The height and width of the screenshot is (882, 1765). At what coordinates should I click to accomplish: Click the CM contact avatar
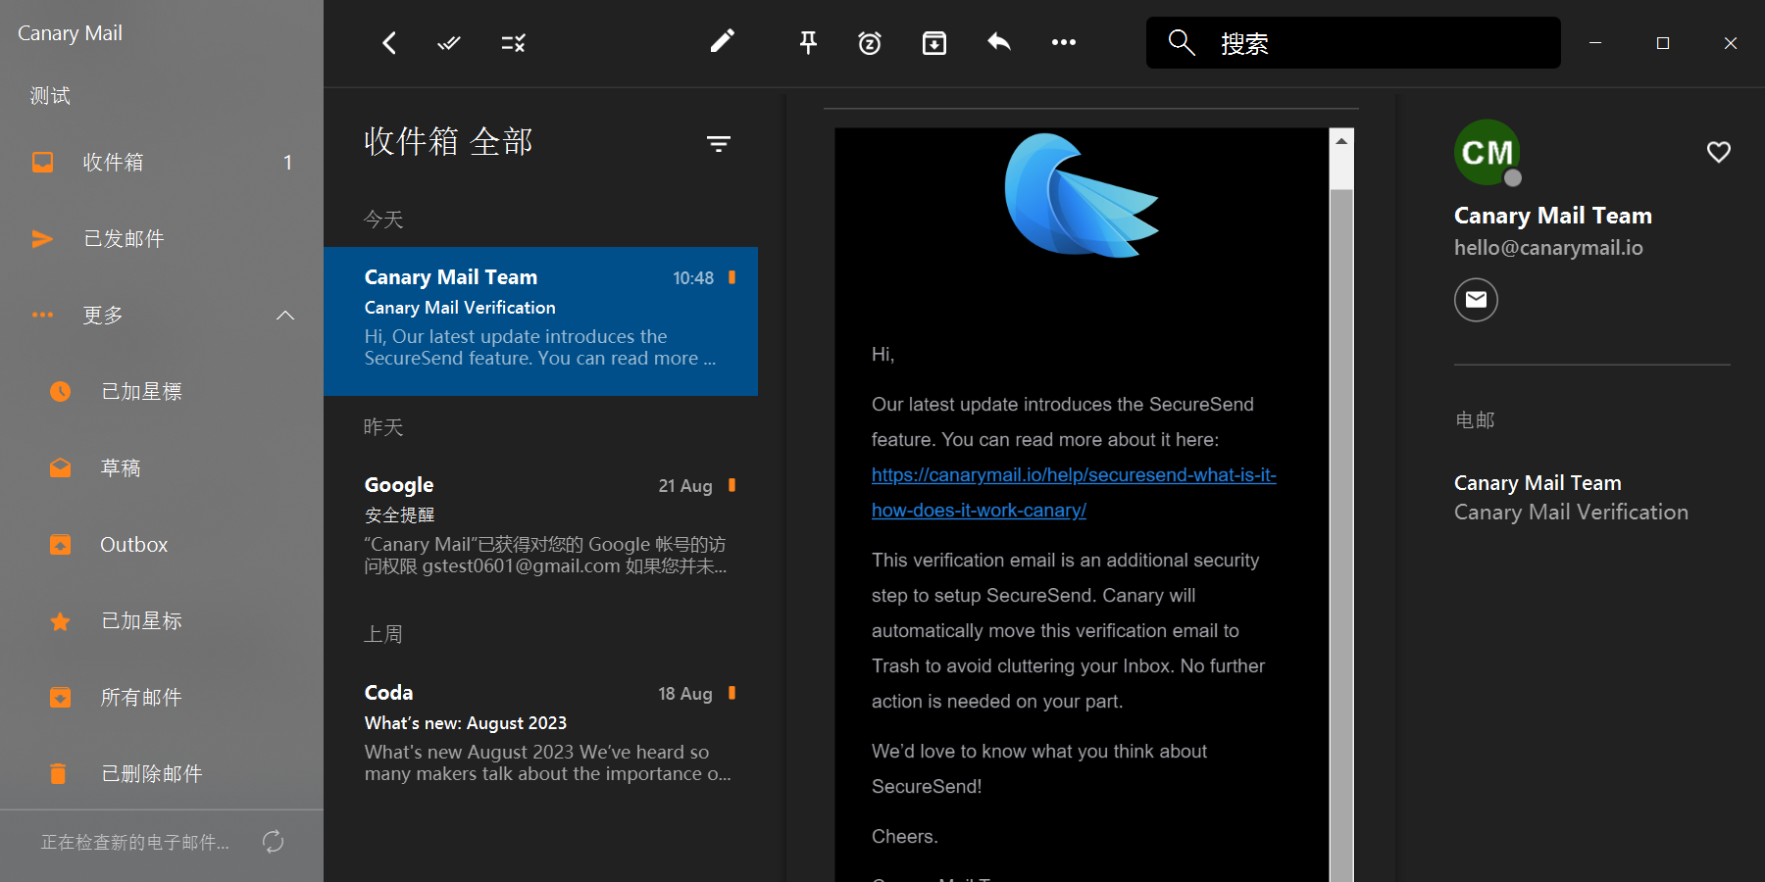1487,152
